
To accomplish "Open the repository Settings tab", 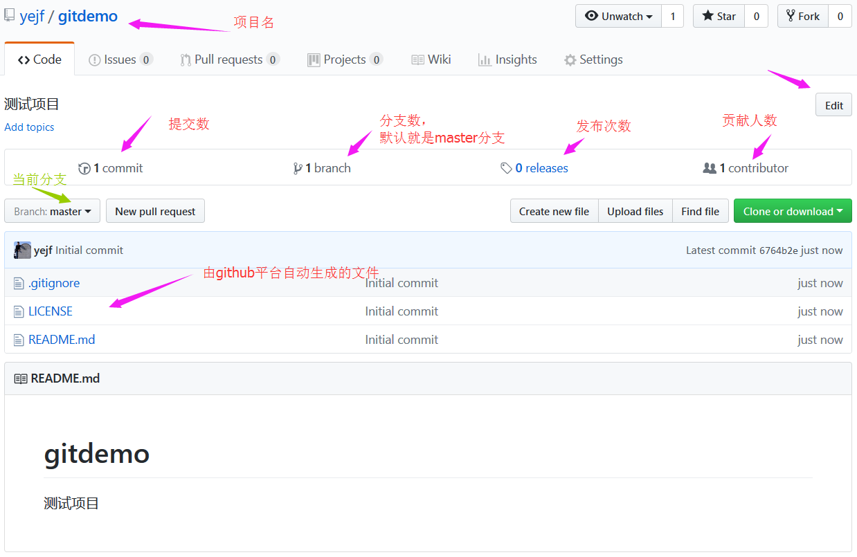I will (x=593, y=60).
